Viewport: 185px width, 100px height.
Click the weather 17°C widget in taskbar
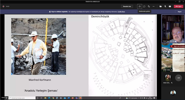tap(132, 98)
